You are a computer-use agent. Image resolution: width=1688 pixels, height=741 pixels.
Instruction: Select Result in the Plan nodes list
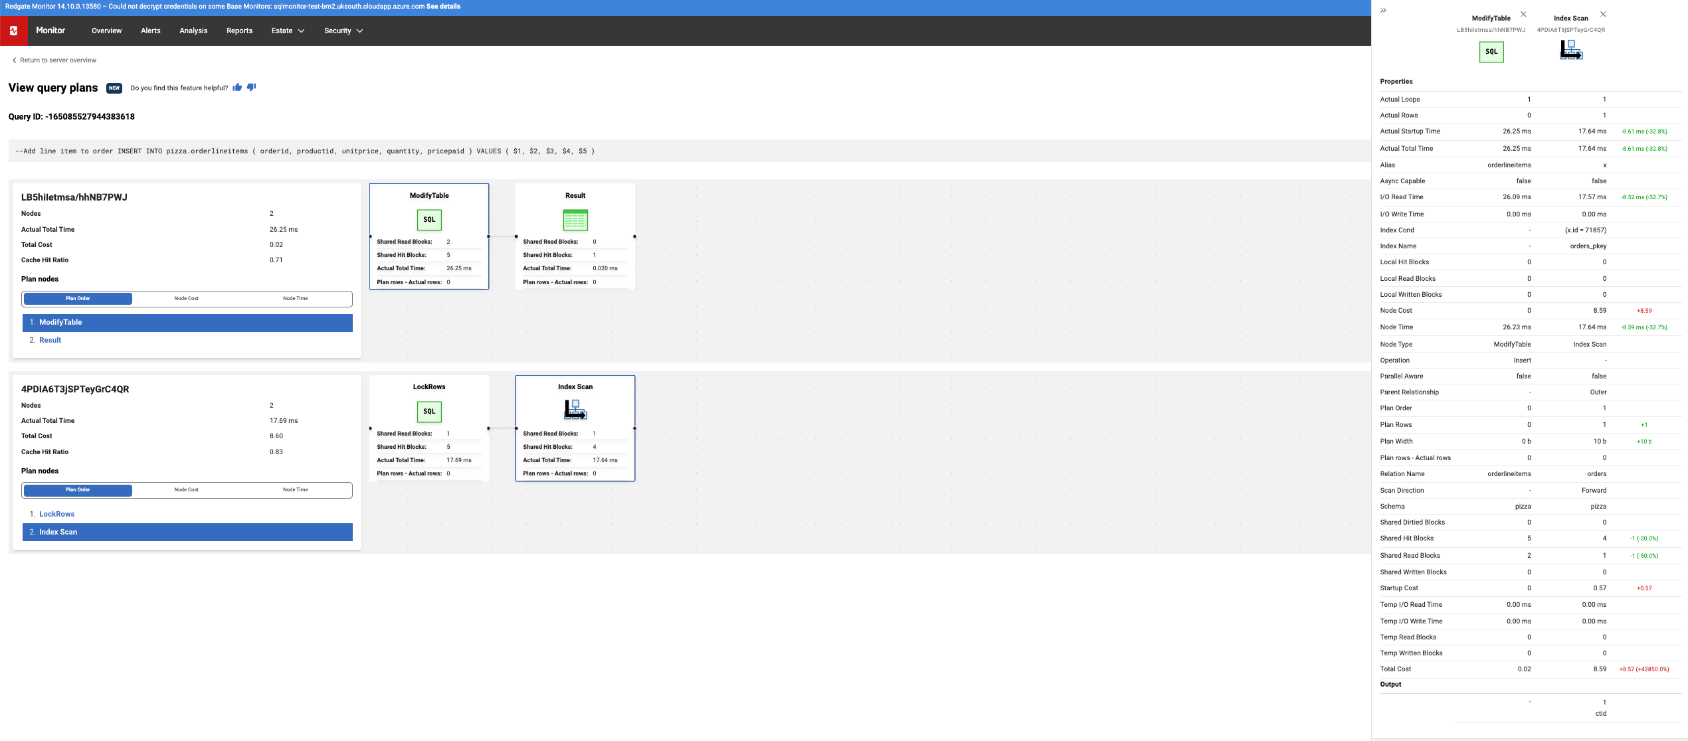coord(50,339)
